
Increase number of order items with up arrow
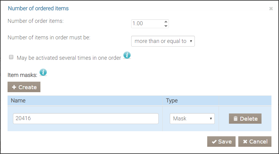pyautogui.click(x=166, y=21)
